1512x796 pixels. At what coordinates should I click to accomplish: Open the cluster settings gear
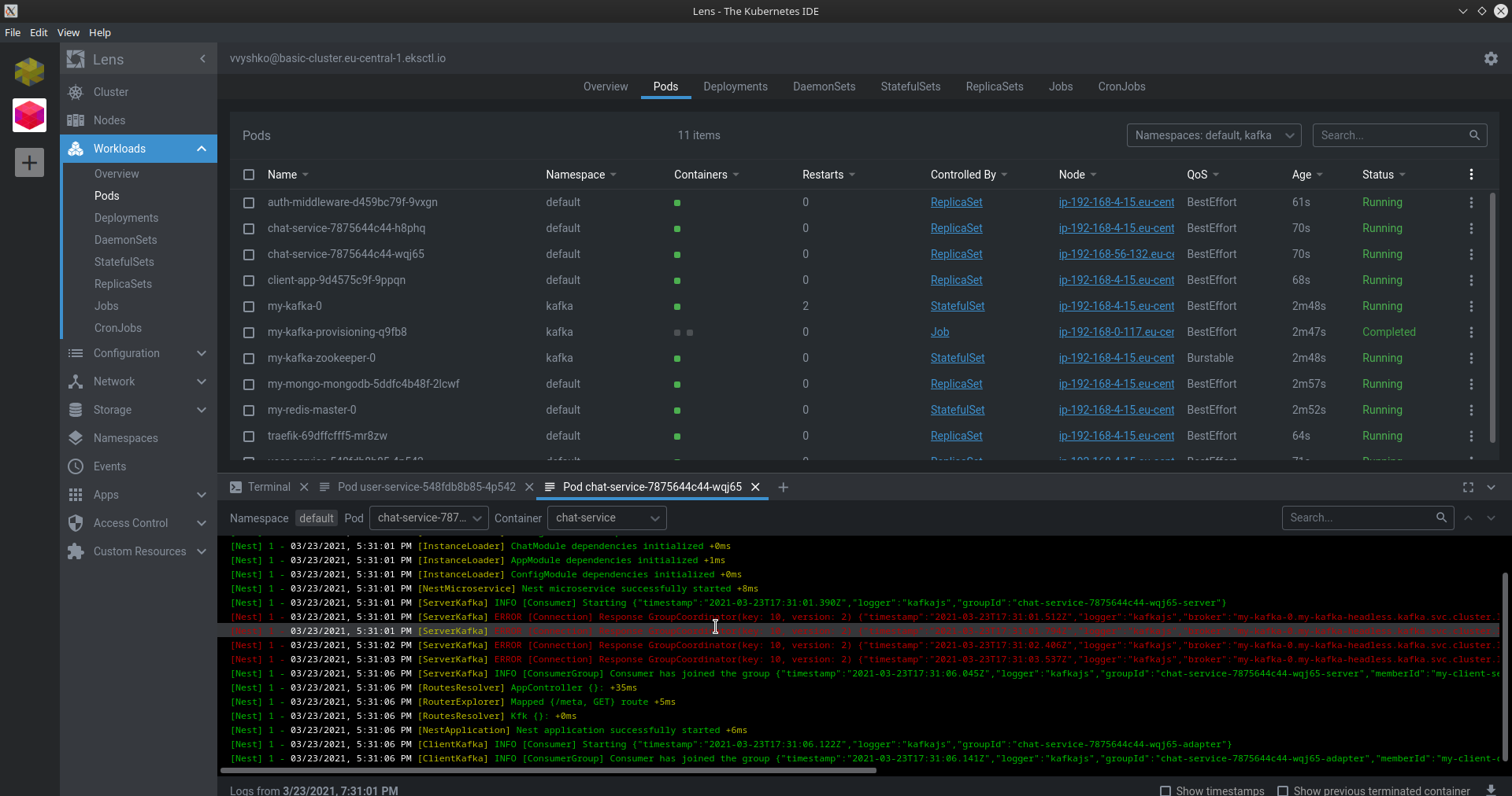pyautogui.click(x=1491, y=58)
